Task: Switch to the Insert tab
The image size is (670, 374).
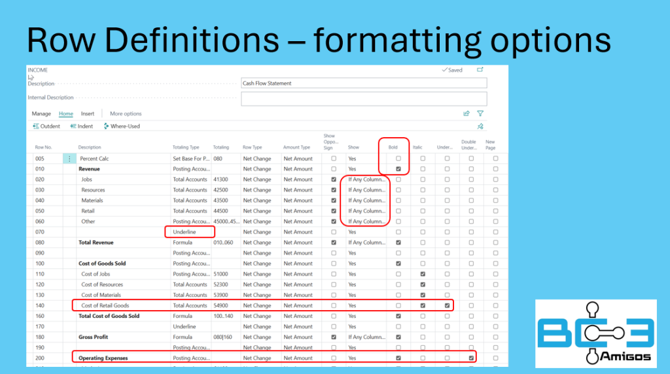Action: tap(88, 114)
